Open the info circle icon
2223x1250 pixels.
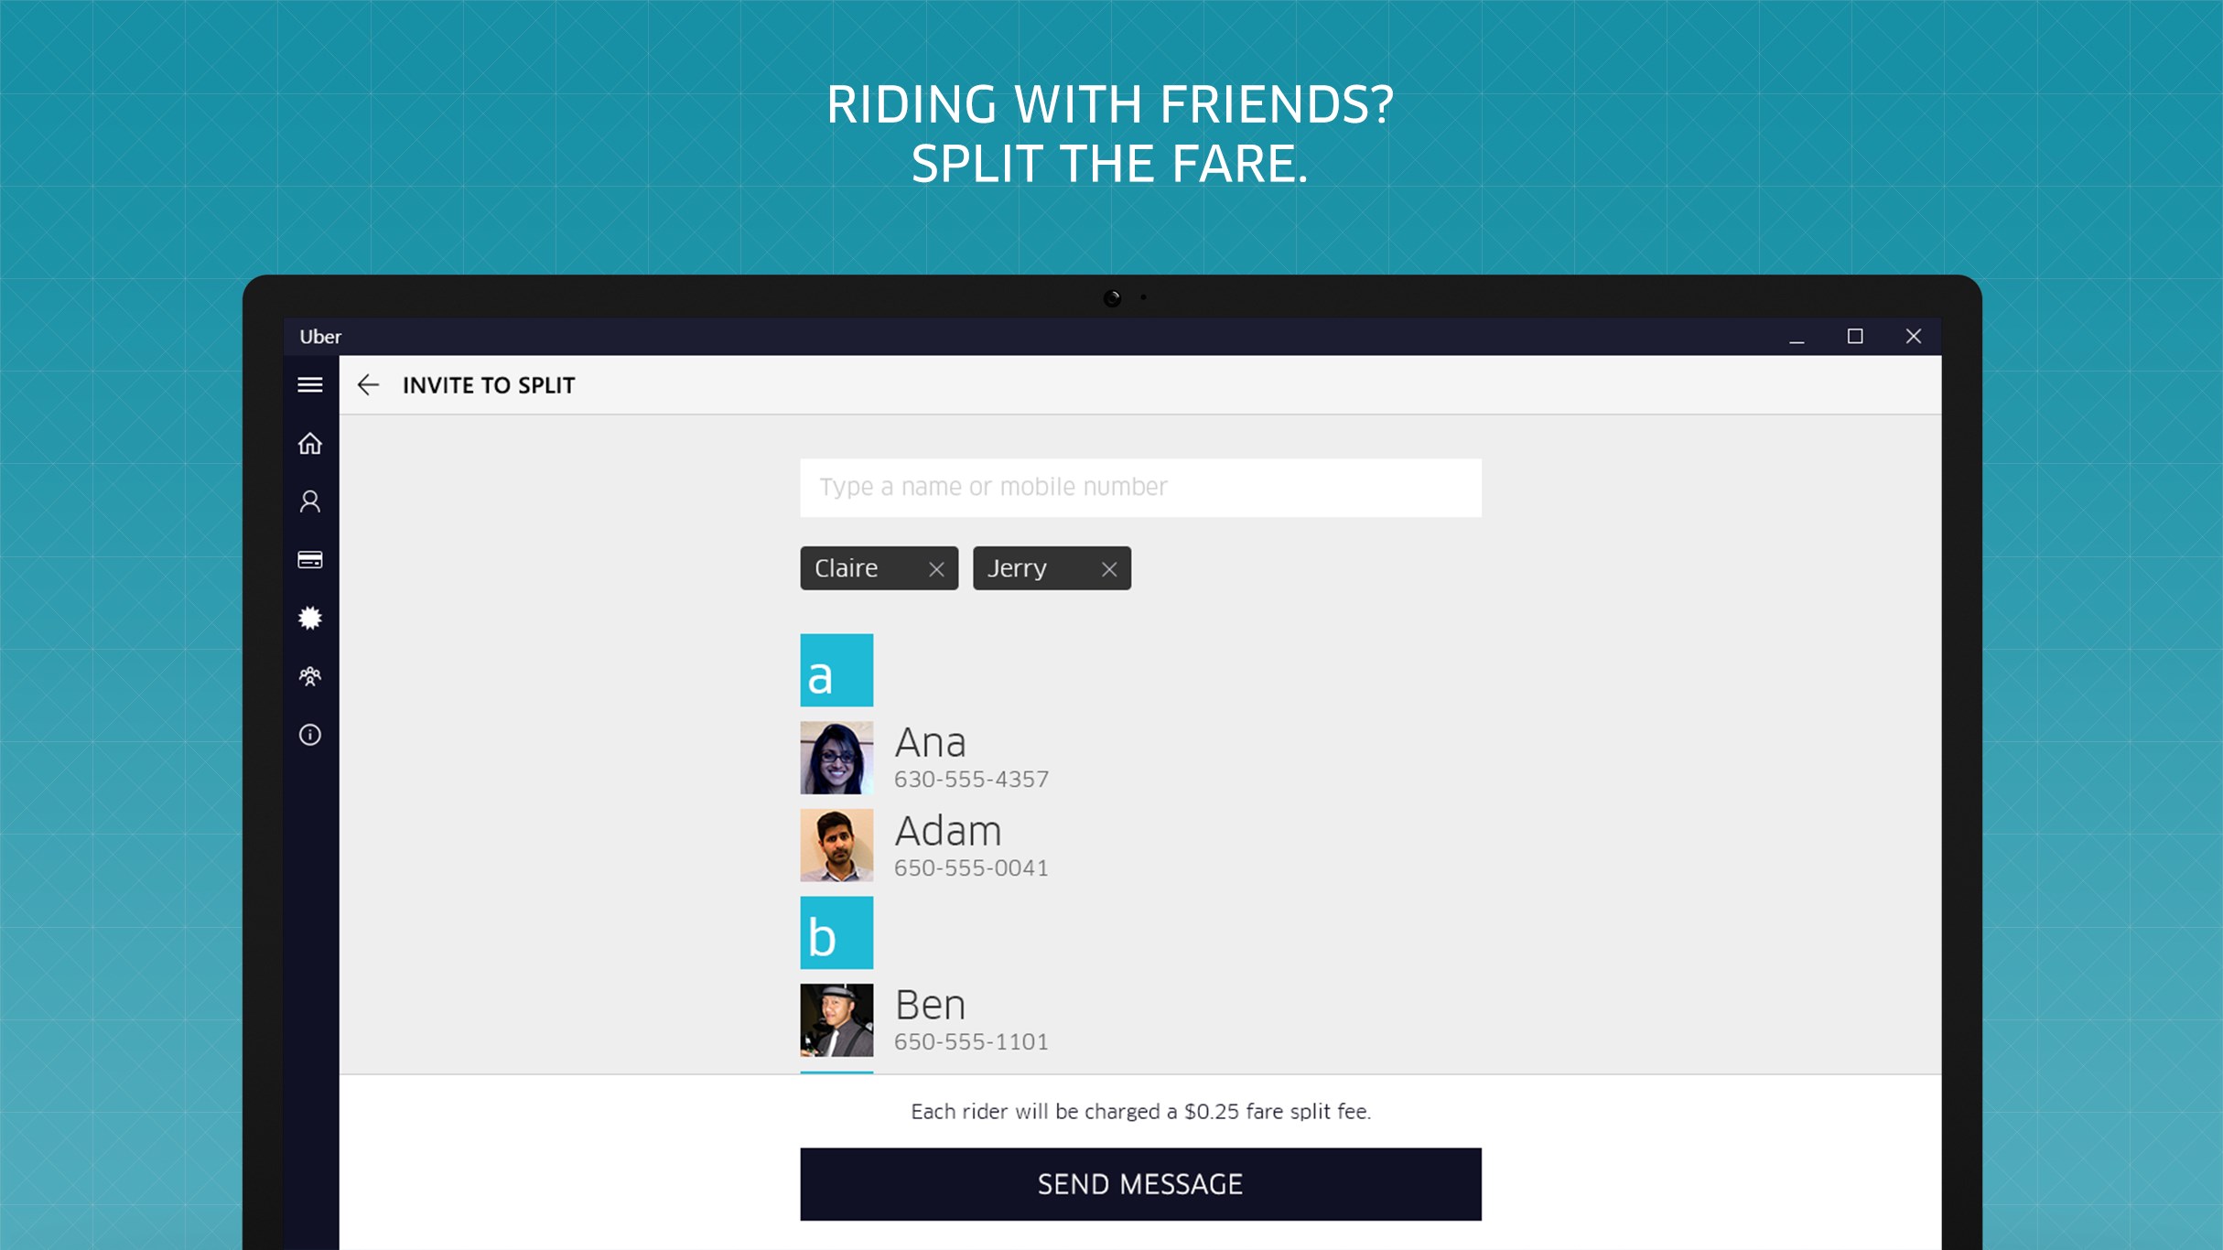click(310, 735)
